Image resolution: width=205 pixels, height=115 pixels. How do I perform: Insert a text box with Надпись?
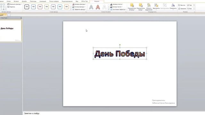[11, 7]
